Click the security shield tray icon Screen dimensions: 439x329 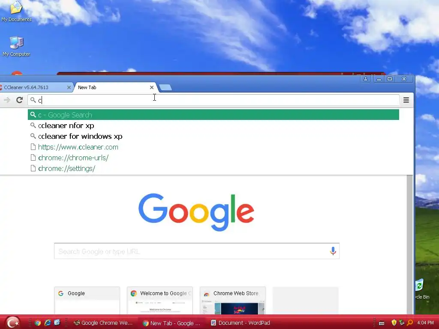394,323
